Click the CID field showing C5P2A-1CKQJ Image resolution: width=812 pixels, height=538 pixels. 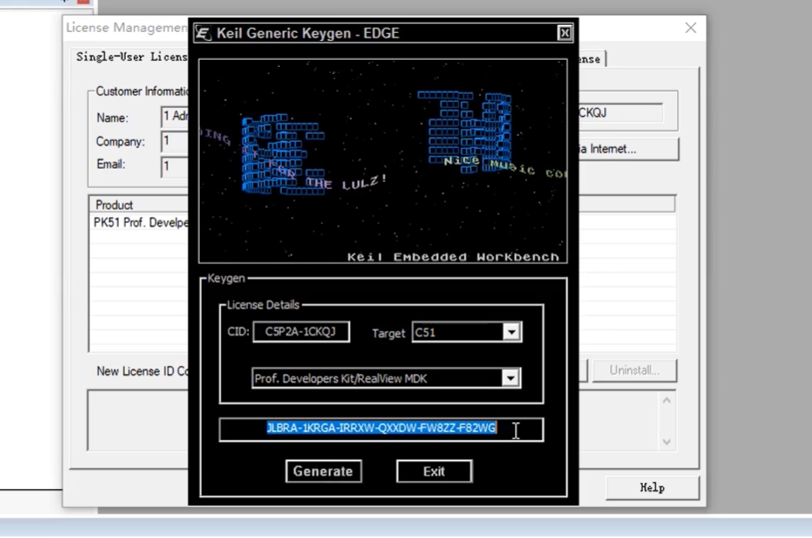point(301,332)
